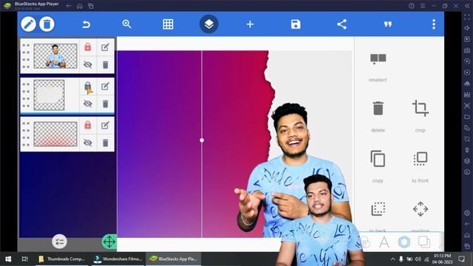Click BlueStacks title bar home icon
Screen dimensions: 473x266
80,6
